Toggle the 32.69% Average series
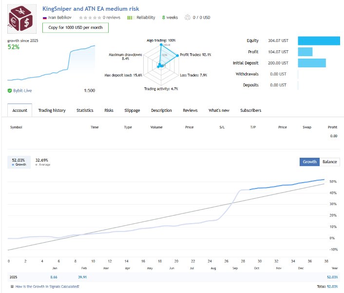The width and height of the screenshot is (344, 293). coord(42,162)
